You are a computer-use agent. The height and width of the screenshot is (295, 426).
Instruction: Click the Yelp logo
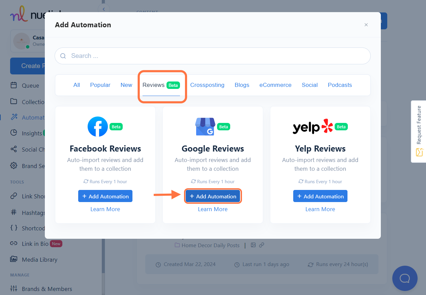[x=313, y=127]
